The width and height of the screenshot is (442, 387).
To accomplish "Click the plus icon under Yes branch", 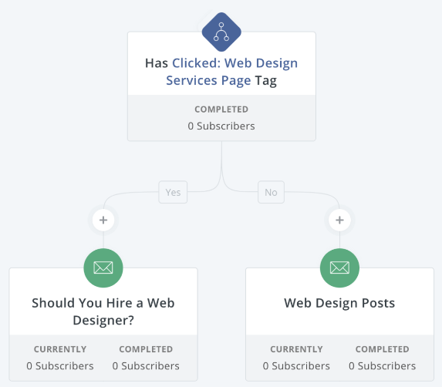I will 103,220.
